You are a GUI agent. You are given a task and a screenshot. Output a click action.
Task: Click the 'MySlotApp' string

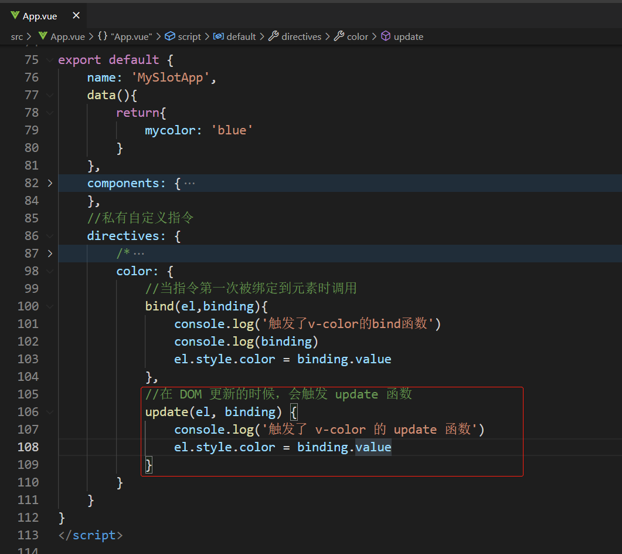170,77
